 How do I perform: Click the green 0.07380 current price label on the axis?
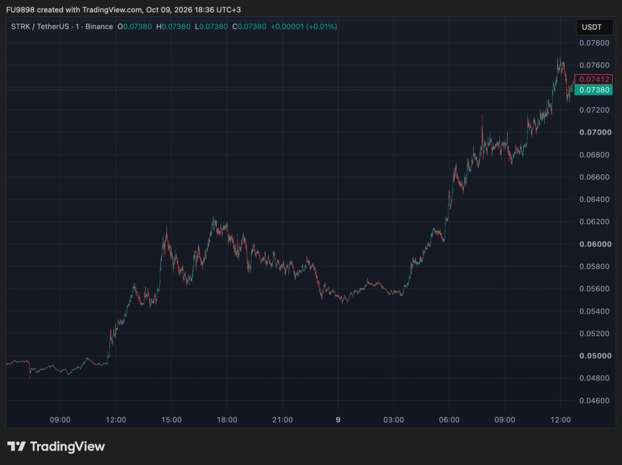pyautogui.click(x=594, y=90)
